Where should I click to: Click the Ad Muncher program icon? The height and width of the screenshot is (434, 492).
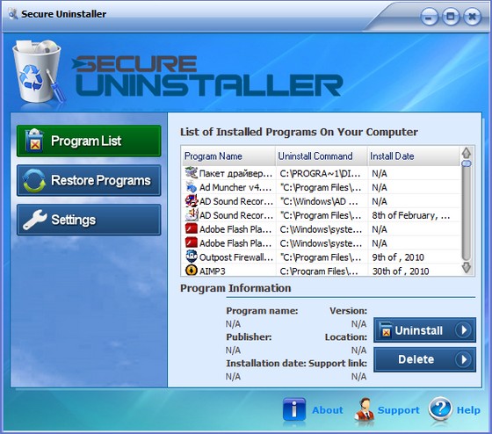192,187
